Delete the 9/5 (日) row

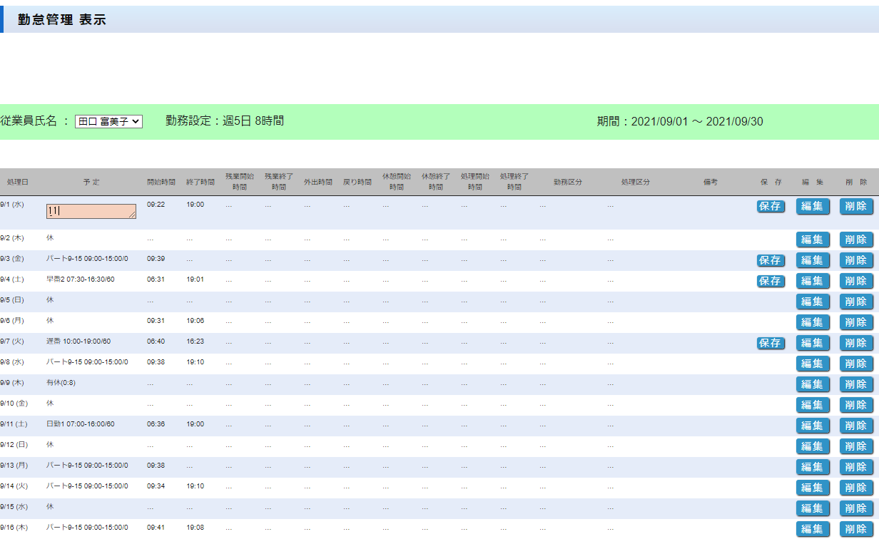coord(856,302)
